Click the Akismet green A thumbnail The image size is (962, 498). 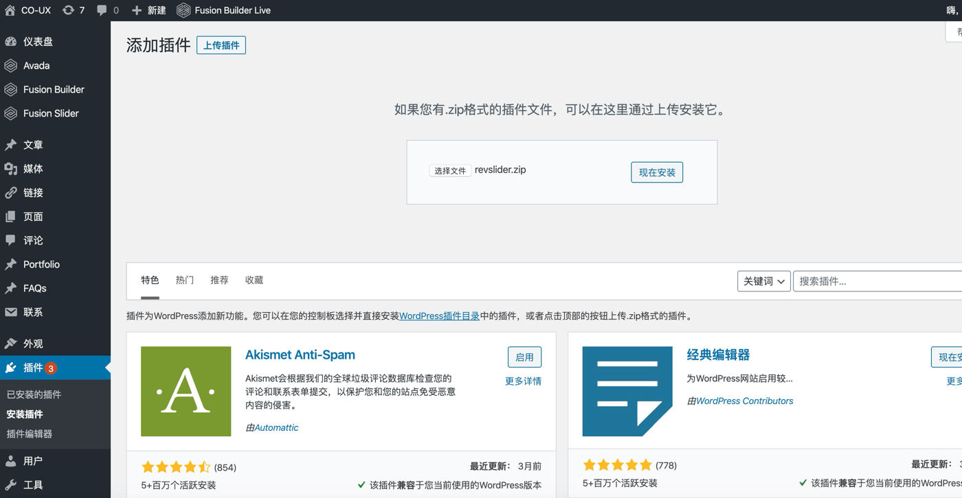click(186, 392)
